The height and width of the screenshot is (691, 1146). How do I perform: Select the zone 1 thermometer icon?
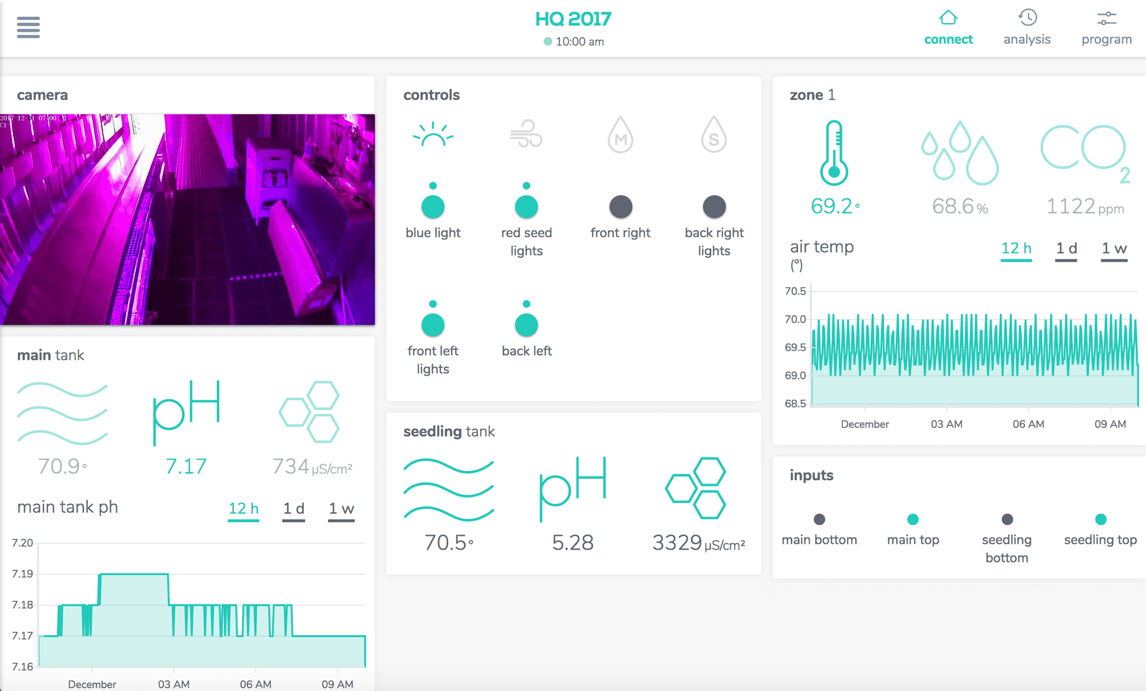(834, 153)
